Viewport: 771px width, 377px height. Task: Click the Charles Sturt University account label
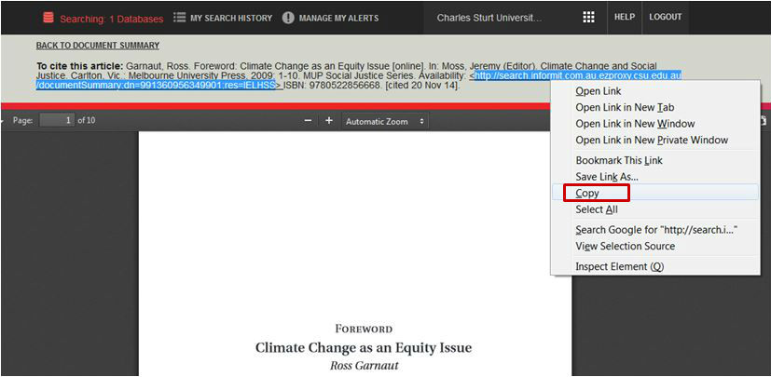pos(489,19)
